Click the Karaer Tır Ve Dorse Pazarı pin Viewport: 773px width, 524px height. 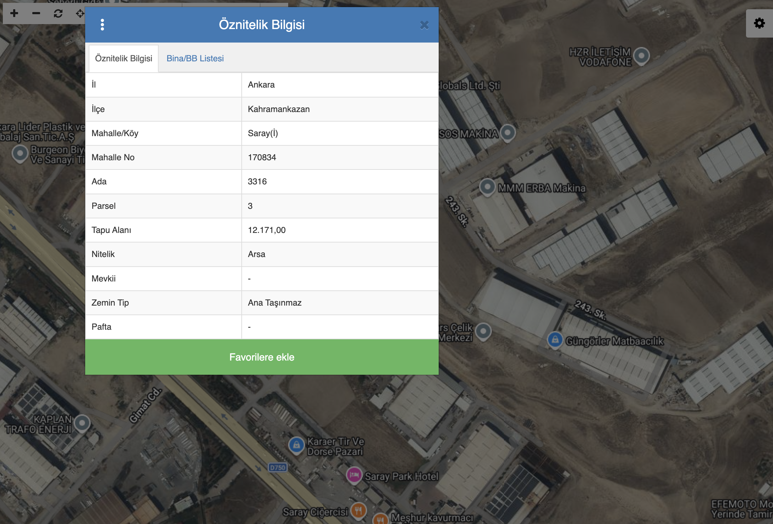[296, 444]
